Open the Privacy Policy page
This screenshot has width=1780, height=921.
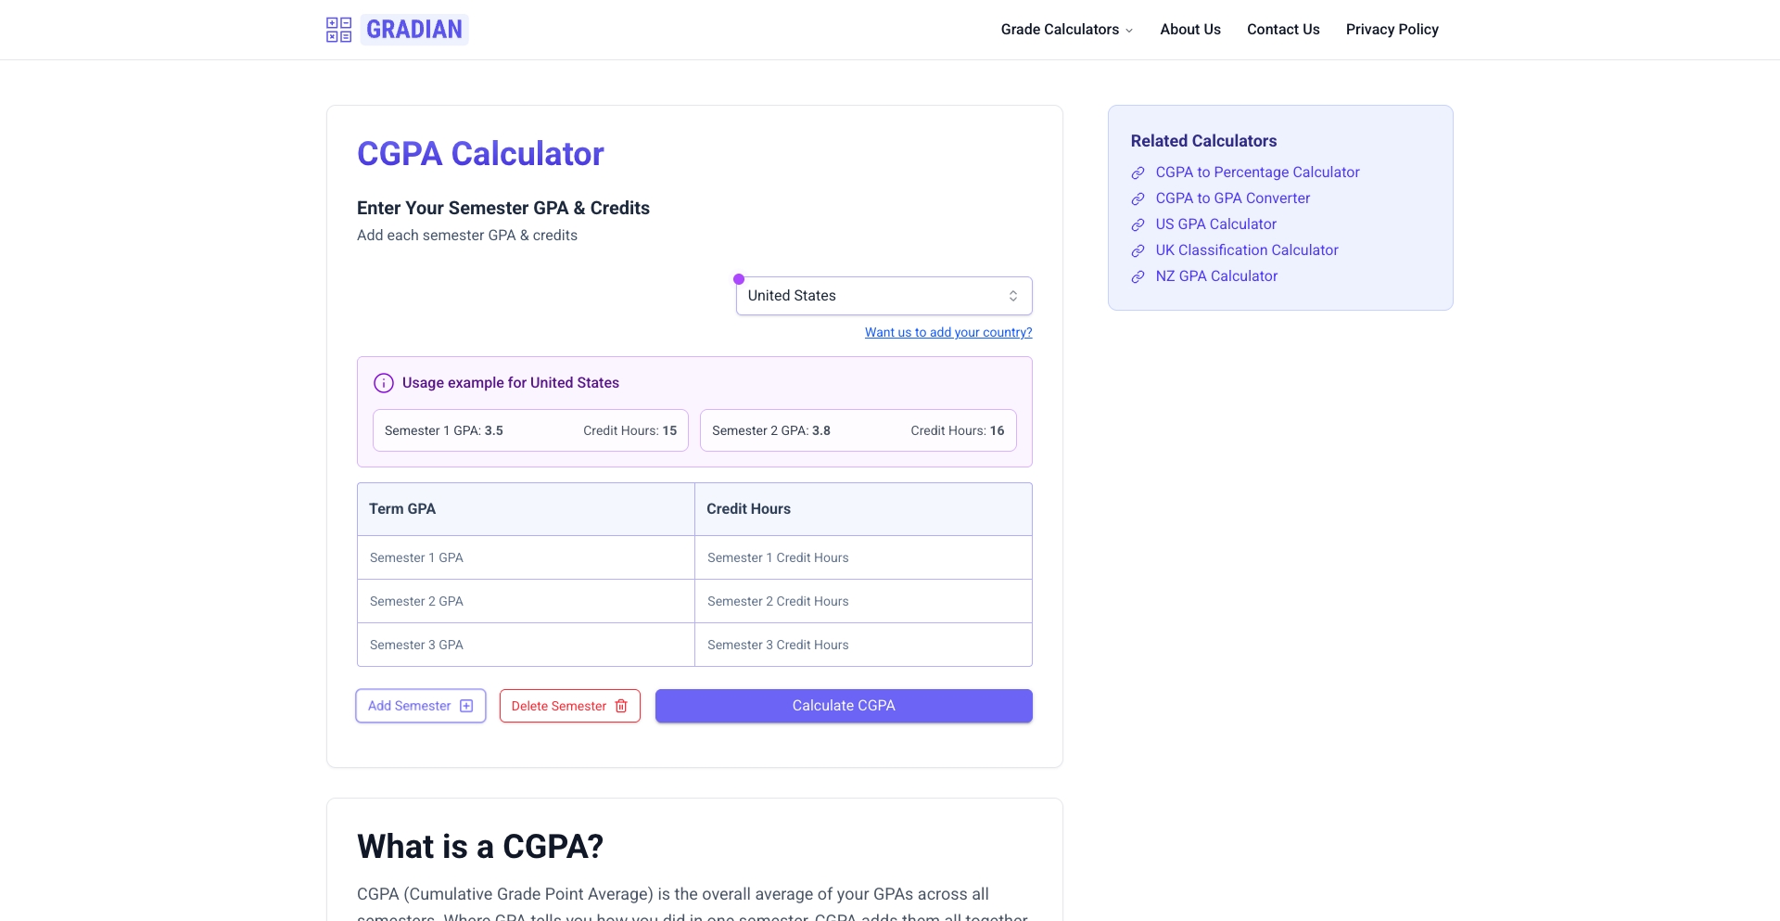click(x=1392, y=29)
